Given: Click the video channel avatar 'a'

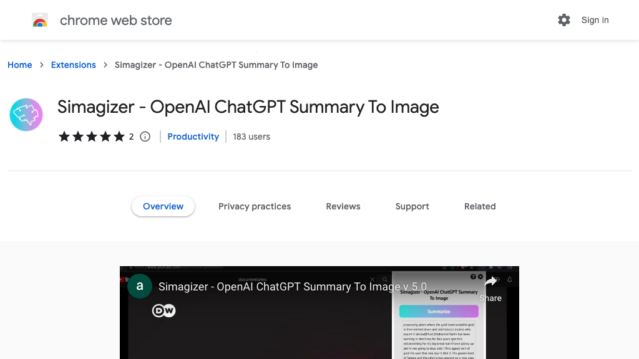Looking at the screenshot, I should click(x=140, y=287).
